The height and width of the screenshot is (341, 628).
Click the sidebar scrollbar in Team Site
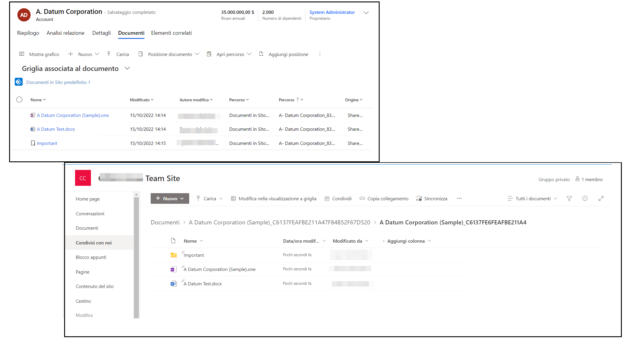coord(137,256)
